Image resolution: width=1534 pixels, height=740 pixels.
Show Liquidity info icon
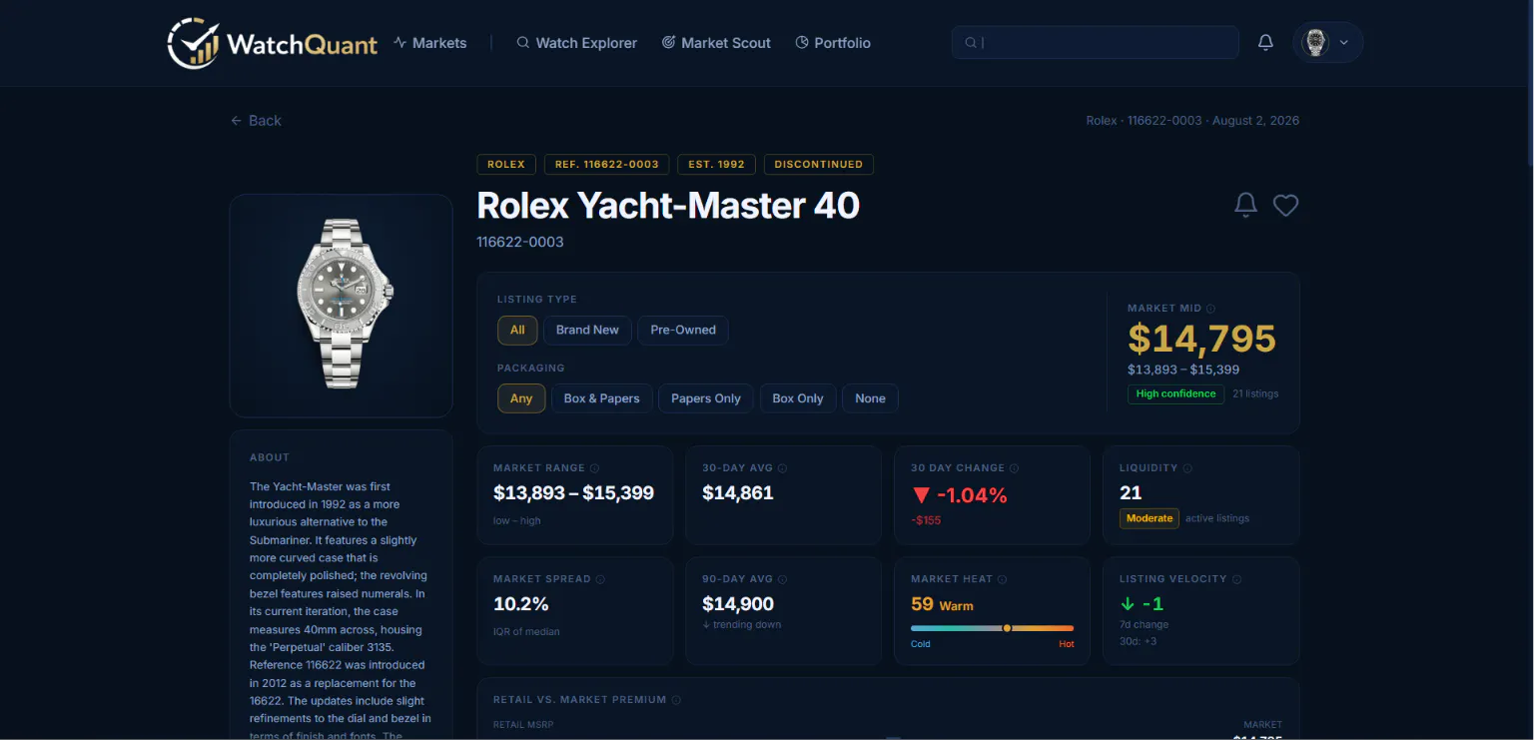(1188, 468)
